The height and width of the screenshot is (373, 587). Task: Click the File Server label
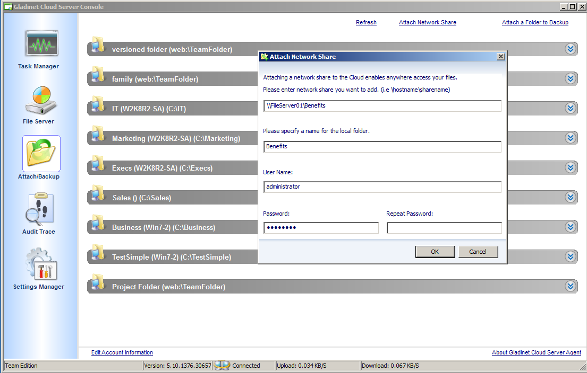click(x=39, y=122)
